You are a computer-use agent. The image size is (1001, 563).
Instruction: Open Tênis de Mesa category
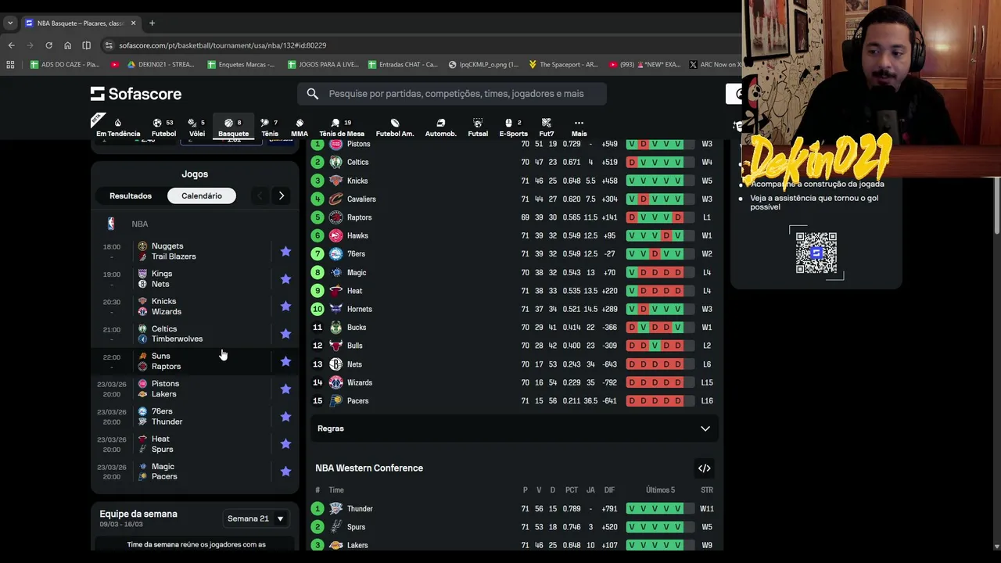(x=342, y=127)
